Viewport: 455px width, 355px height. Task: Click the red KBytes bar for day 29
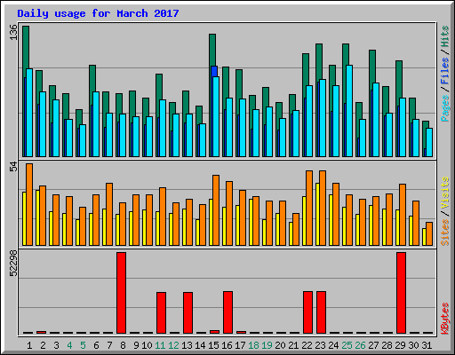click(x=401, y=293)
